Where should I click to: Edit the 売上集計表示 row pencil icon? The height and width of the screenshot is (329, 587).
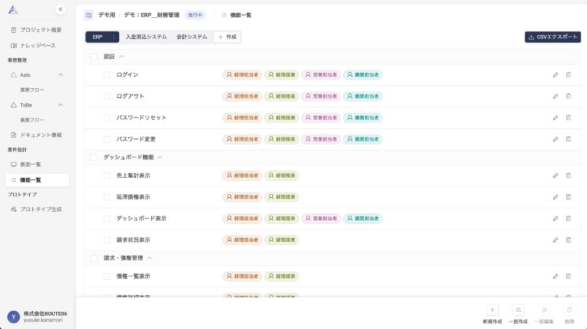coord(555,175)
